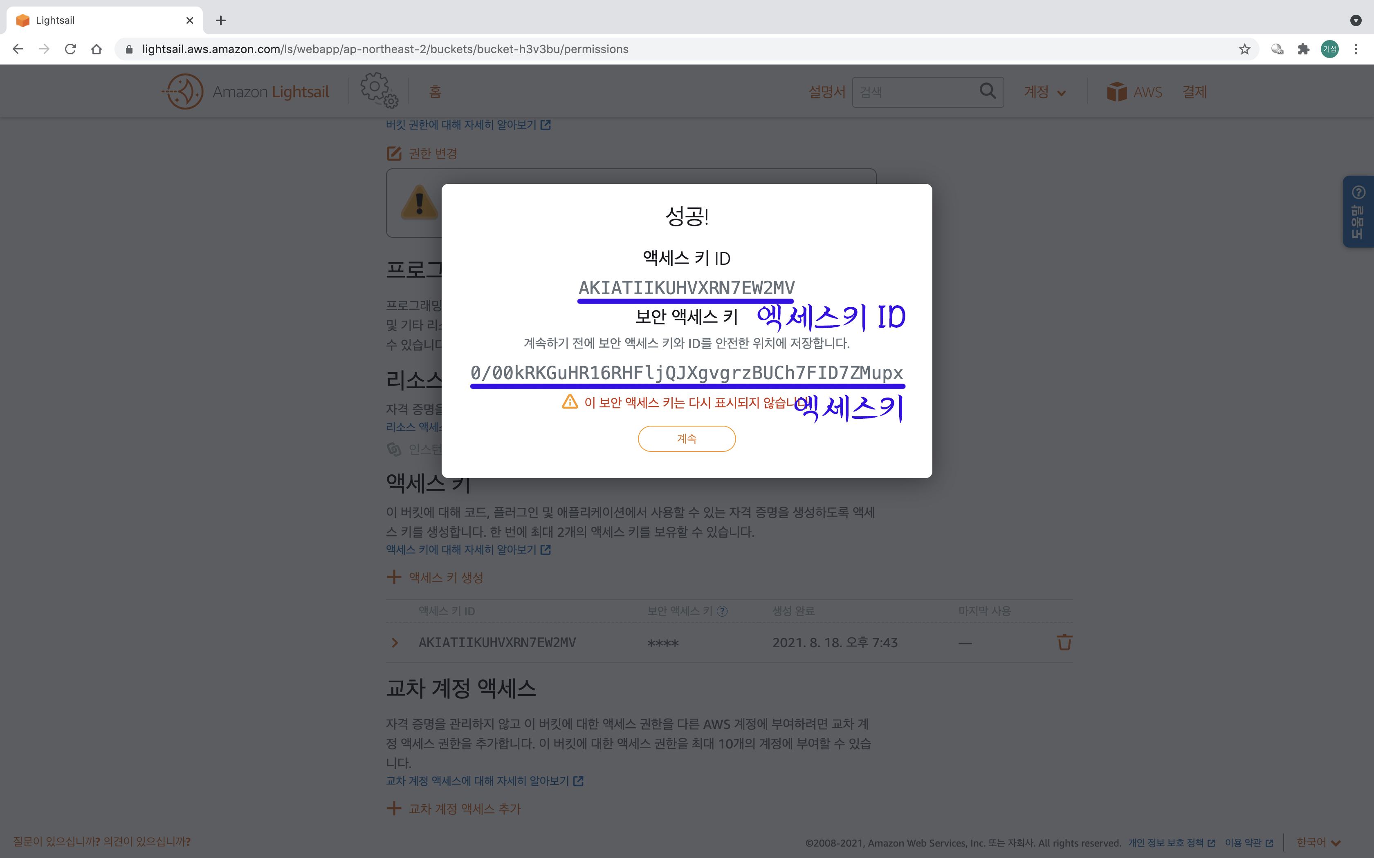Open the browser extensions puzzle icon
This screenshot has width=1374, height=858.
click(x=1304, y=49)
